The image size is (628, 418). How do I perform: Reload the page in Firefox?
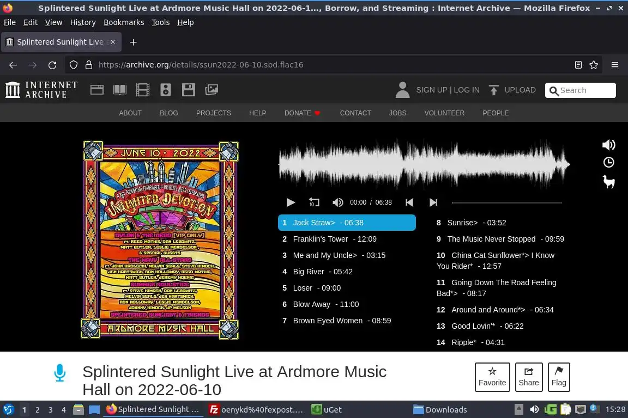[52, 65]
